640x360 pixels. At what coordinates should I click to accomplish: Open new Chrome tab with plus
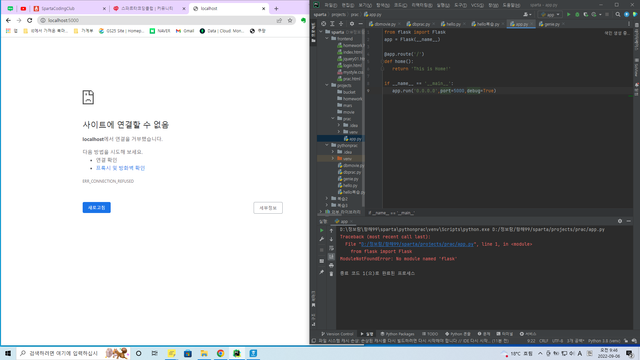click(x=276, y=9)
